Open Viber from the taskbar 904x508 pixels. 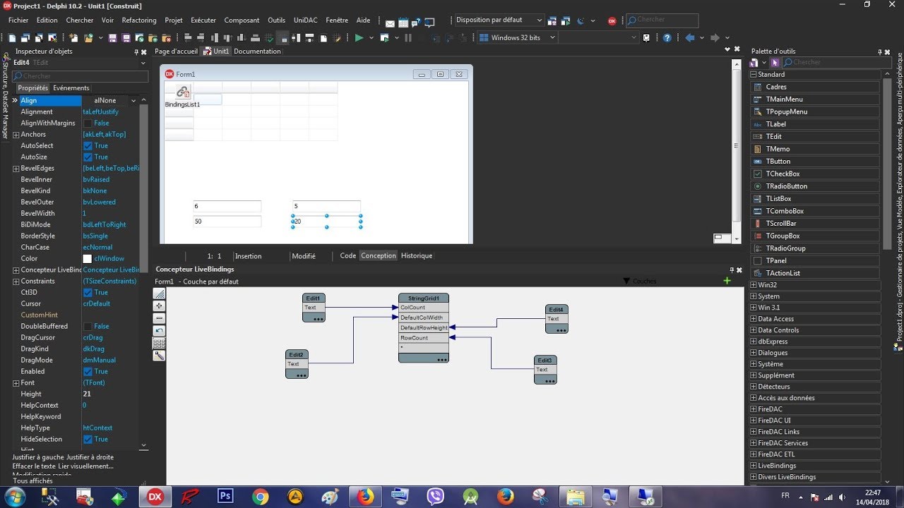click(x=436, y=497)
